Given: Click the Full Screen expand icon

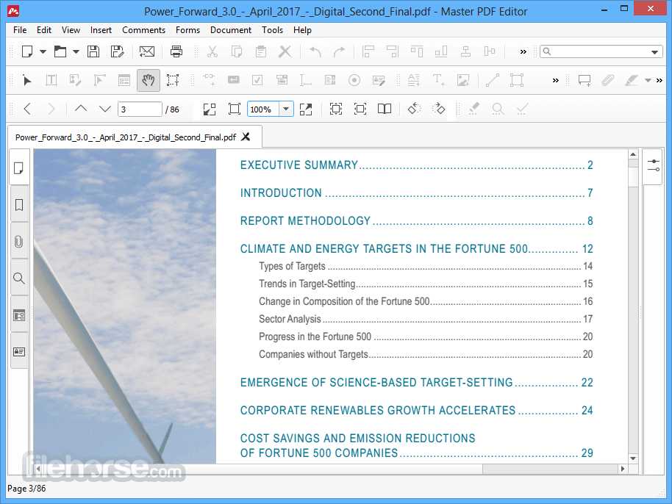Looking at the screenshot, I should coord(306,109).
